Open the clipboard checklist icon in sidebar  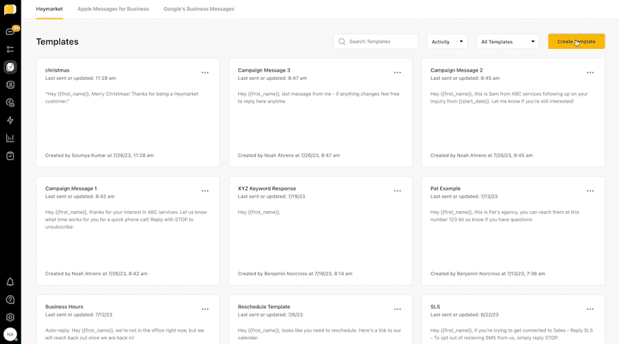tap(10, 156)
